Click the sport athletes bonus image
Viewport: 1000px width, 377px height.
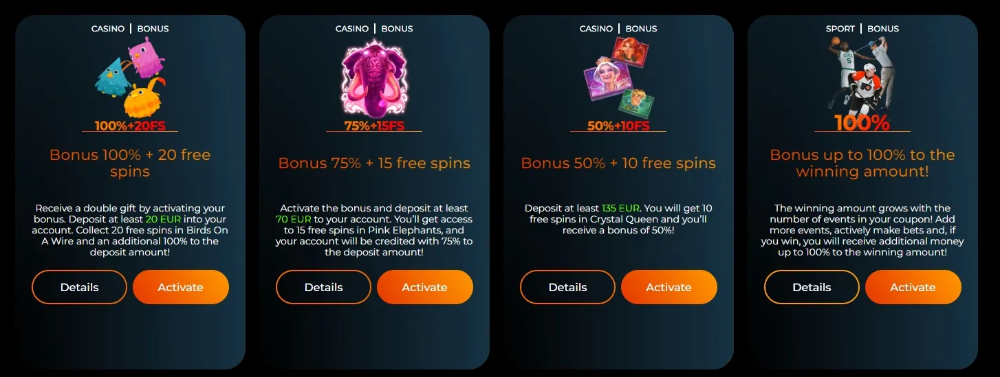coord(862,76)
